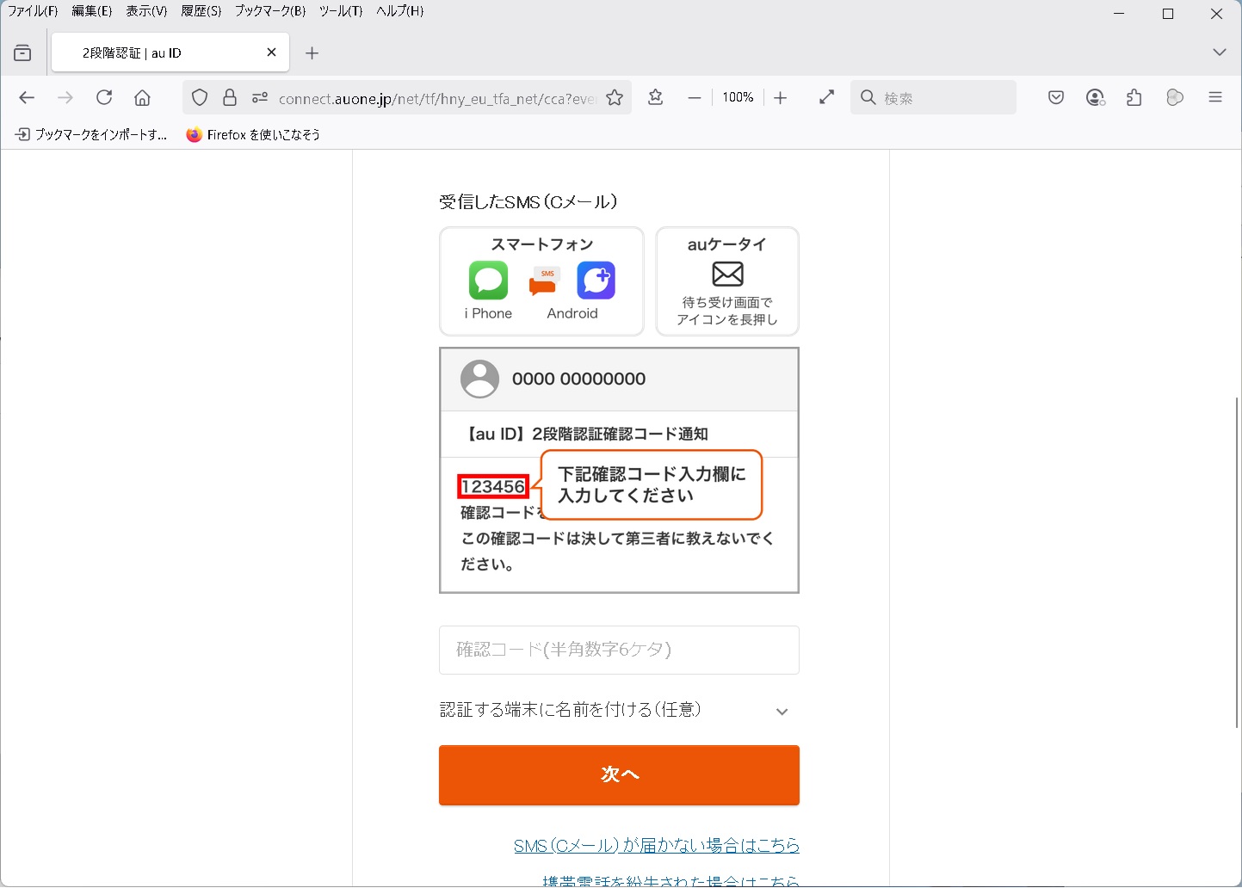The height and width of the screenshot is (888, 1242).
Task: Click 【au ID】2段階認証確認コード通知 message title
Action: click(585, 435)
